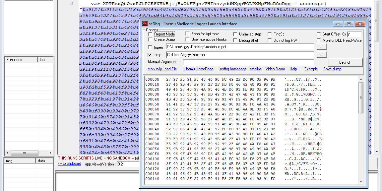This screenshot has height=191, width=382.
Task: Uncheck the temp checkbox
Action: (150, 55)
